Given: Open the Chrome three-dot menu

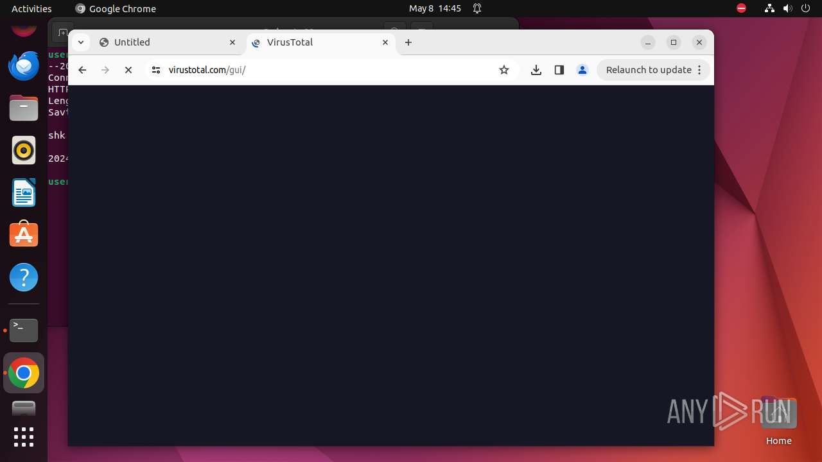Looking at the screenshot, I should 699,70.
